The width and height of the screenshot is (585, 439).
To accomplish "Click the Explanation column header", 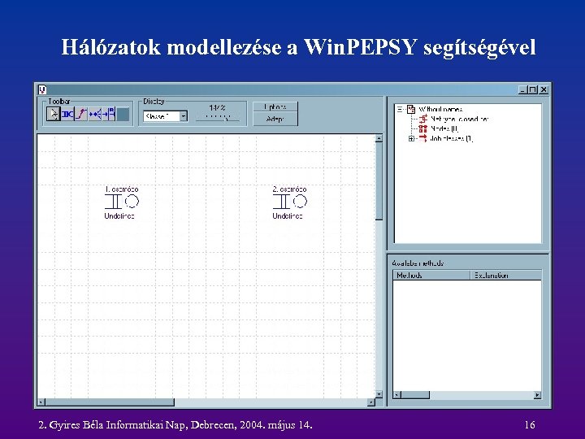I will [506, 275].
